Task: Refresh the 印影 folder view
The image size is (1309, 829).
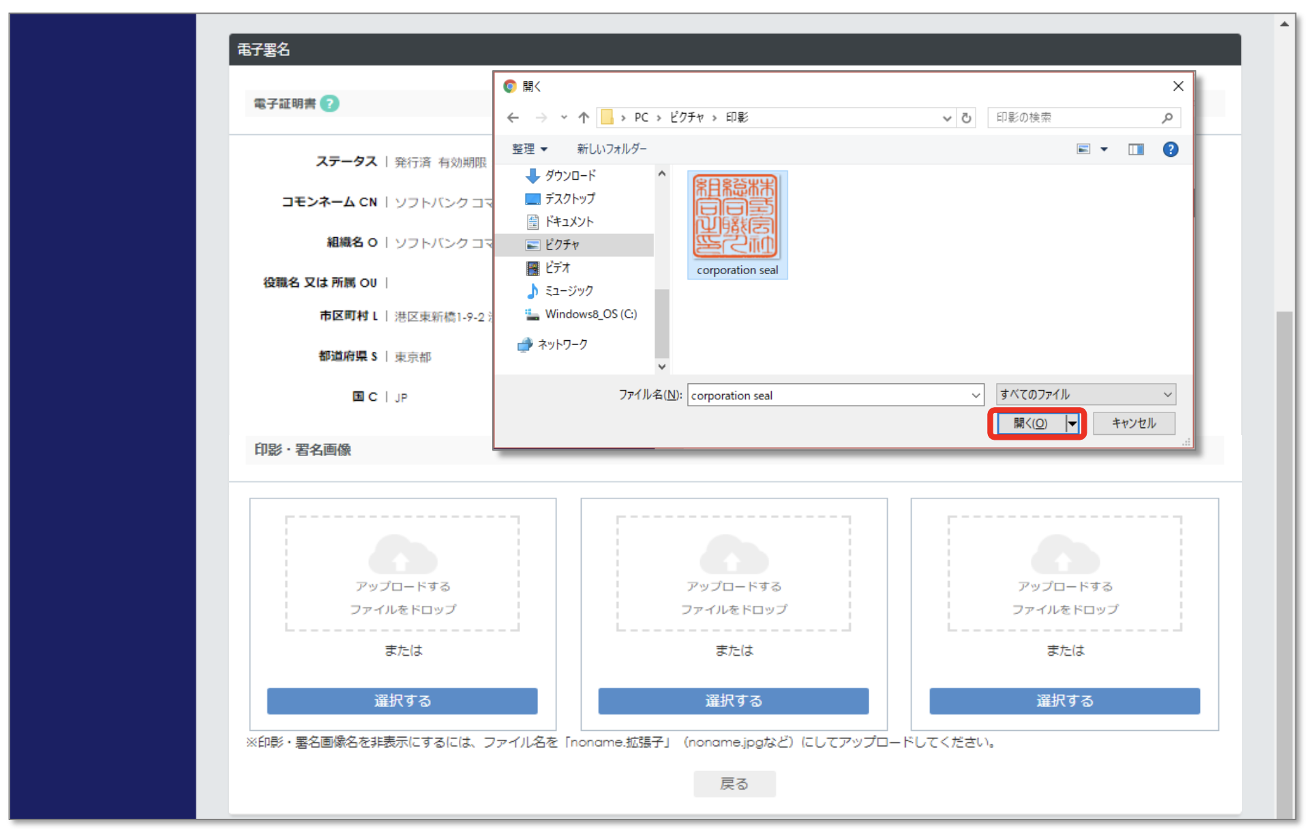Action: click(x=966, y=117)
